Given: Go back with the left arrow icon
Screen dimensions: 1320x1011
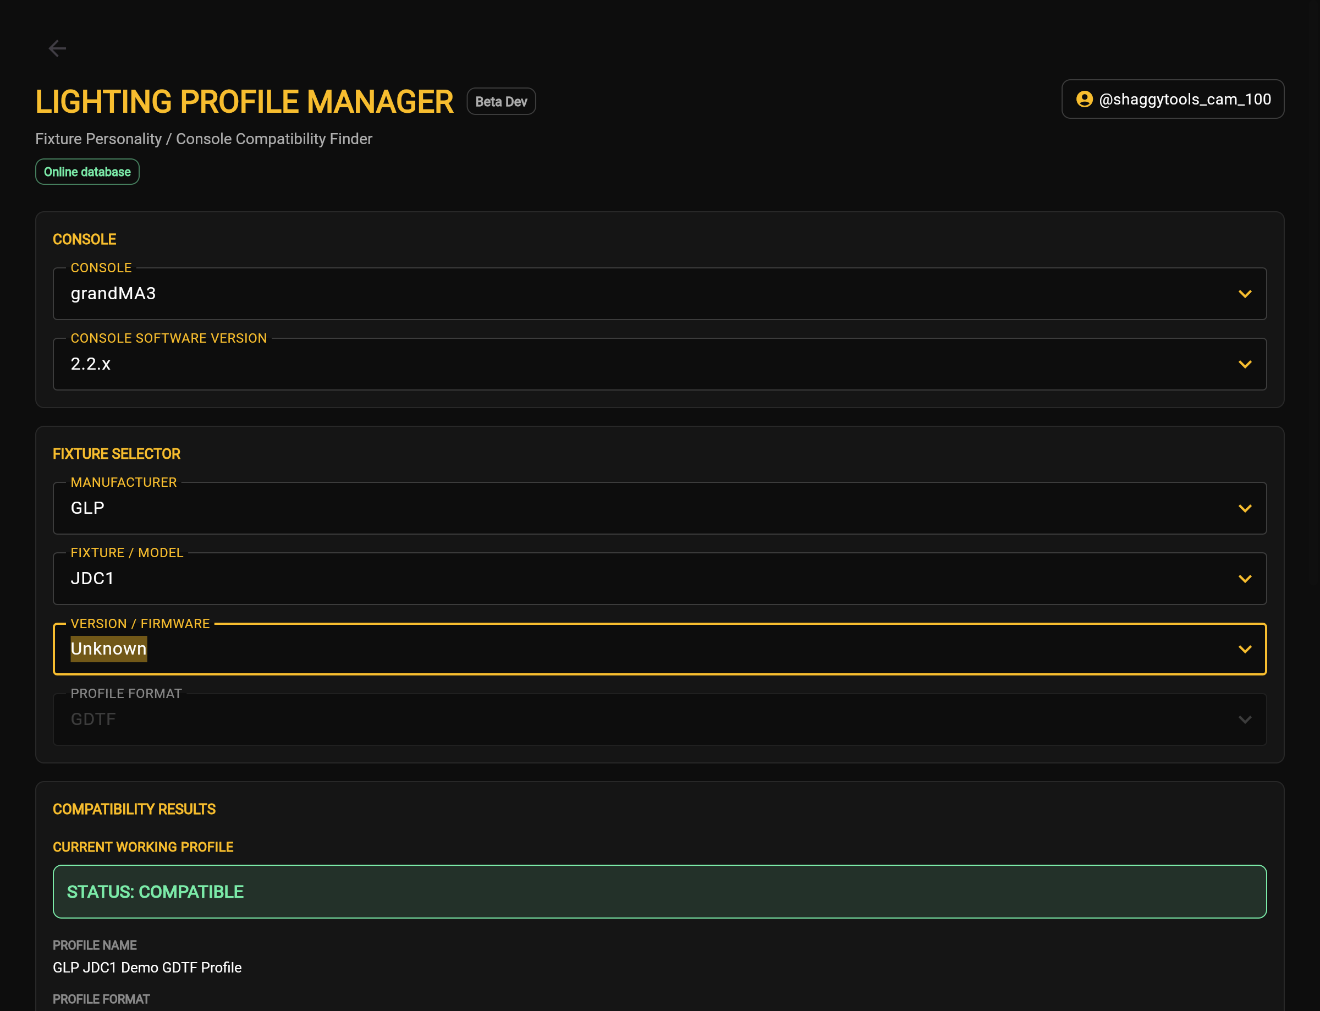Looking at the screenshot, I should click(x=57, y=48).
